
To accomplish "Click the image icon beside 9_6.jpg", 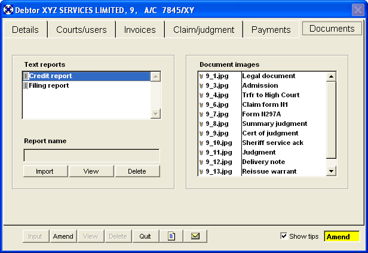I will pyautogui.click(x=201, y=105).
